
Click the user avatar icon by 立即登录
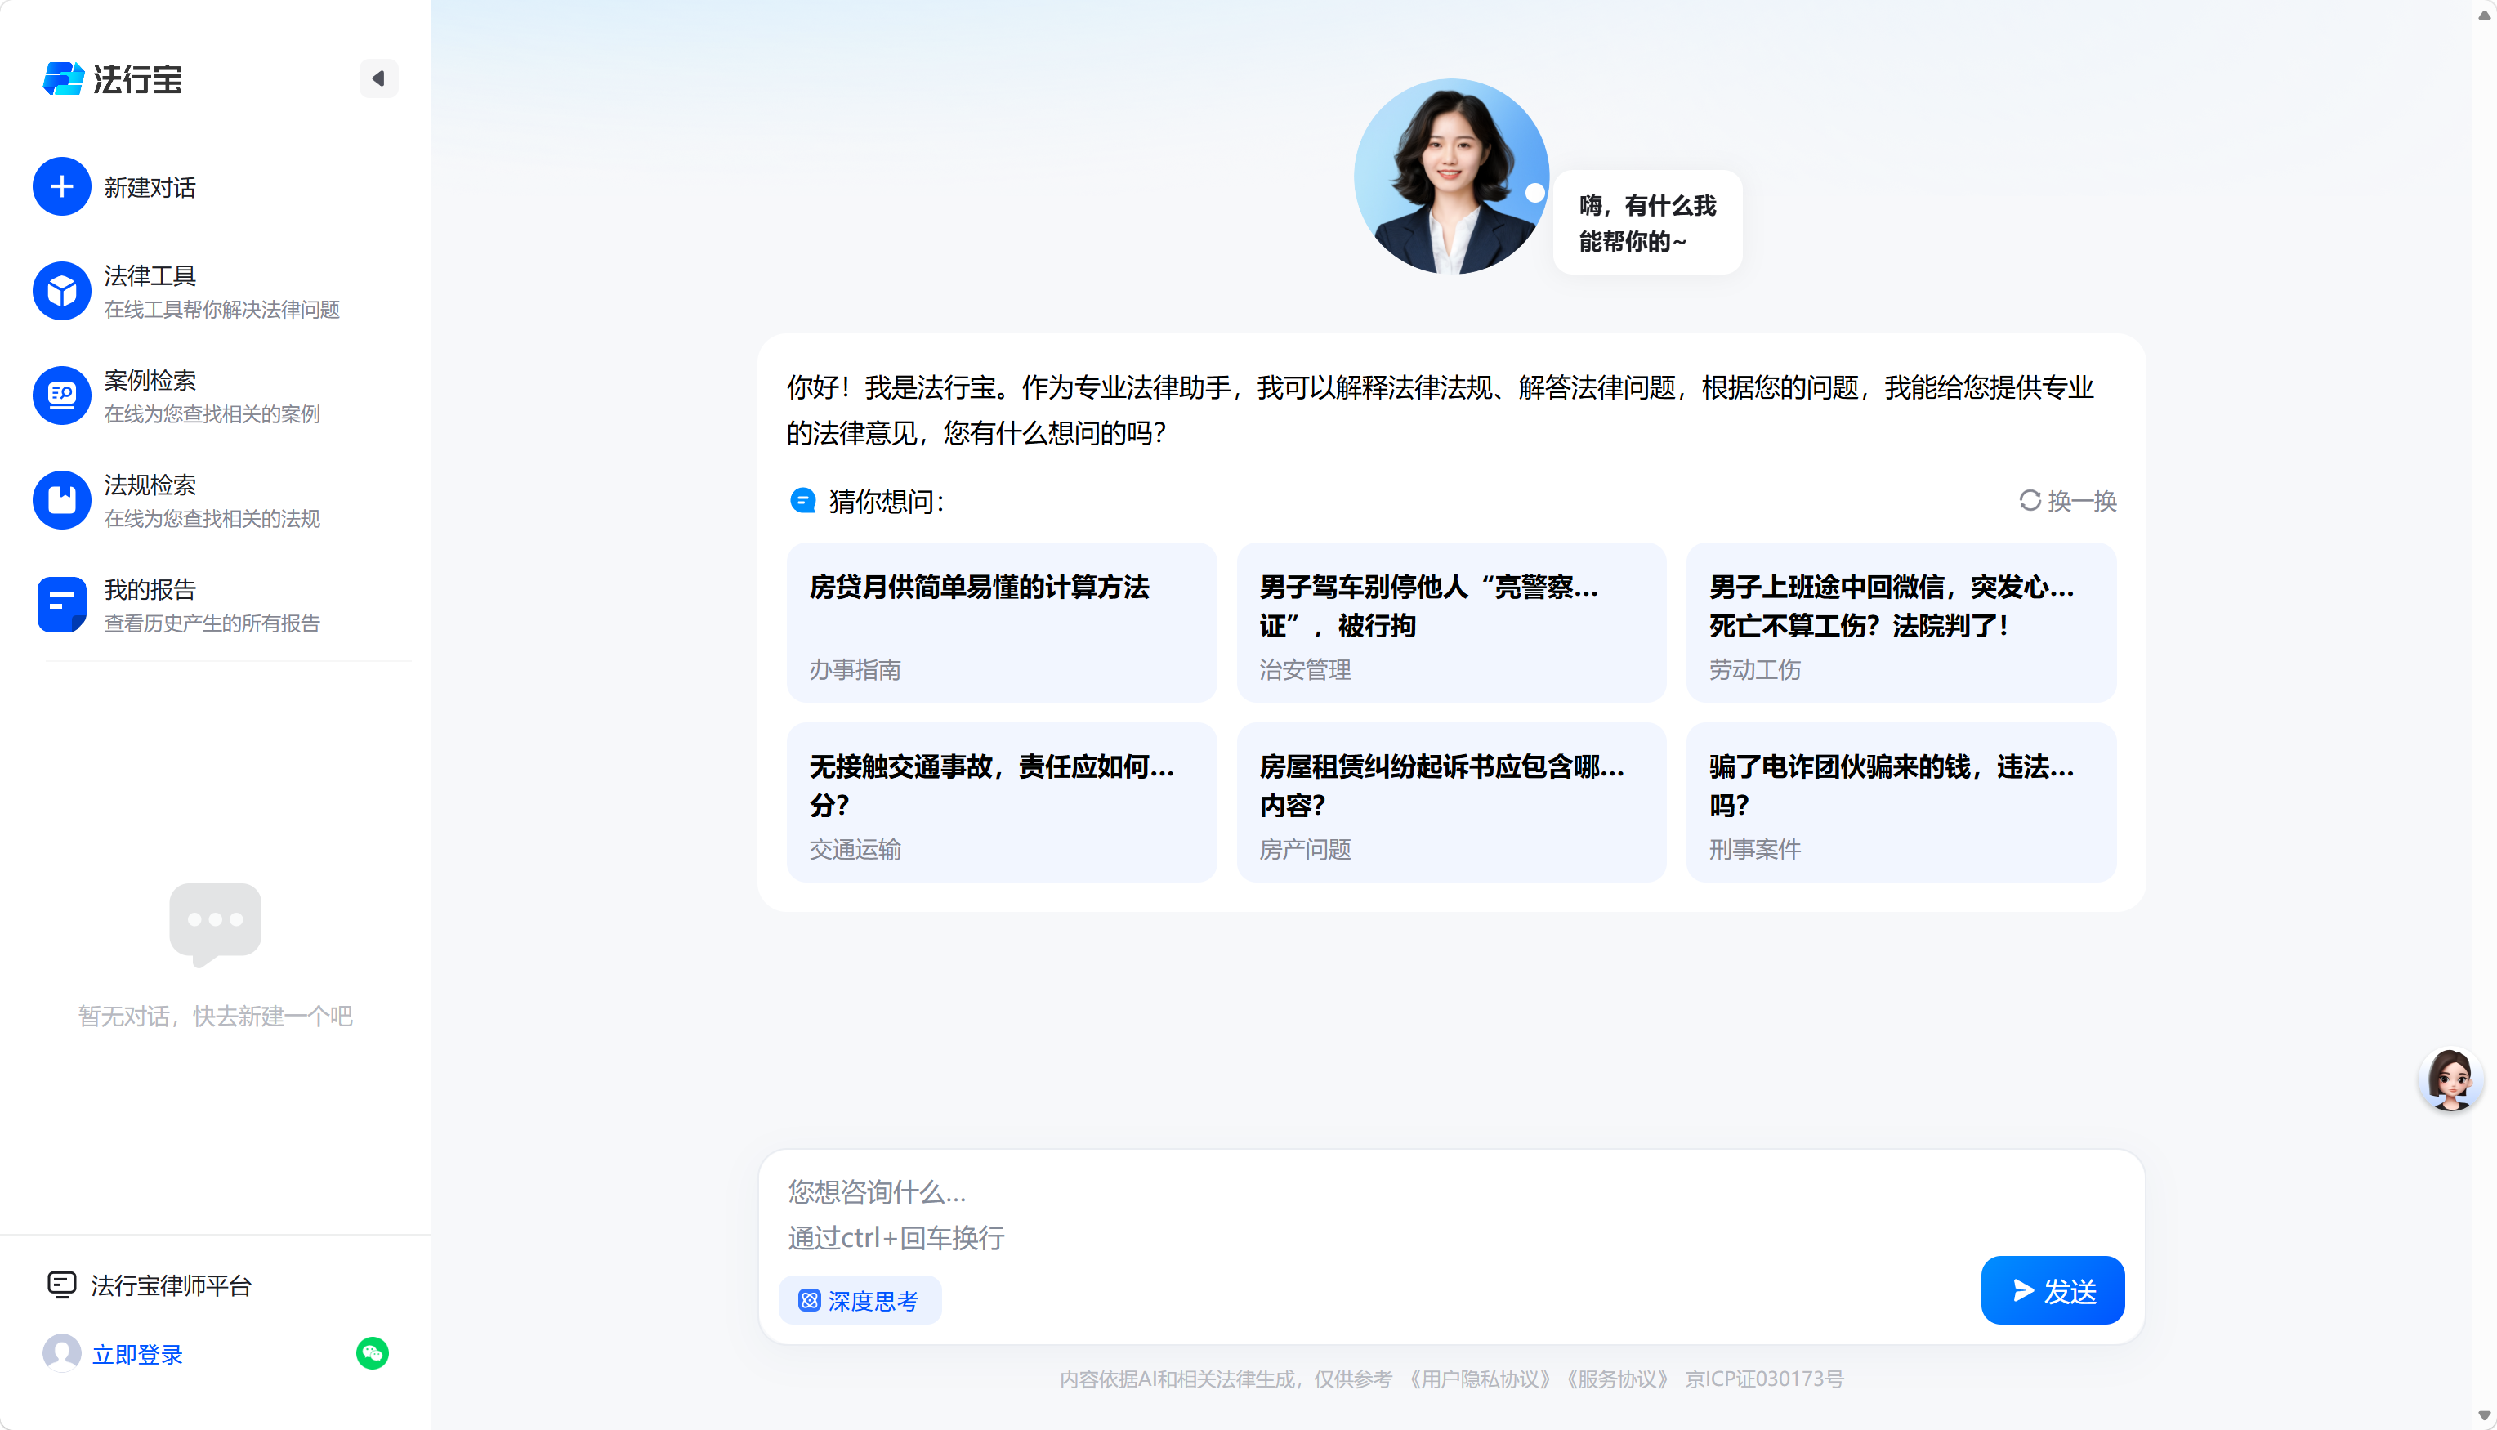(x=62, y=1353)
